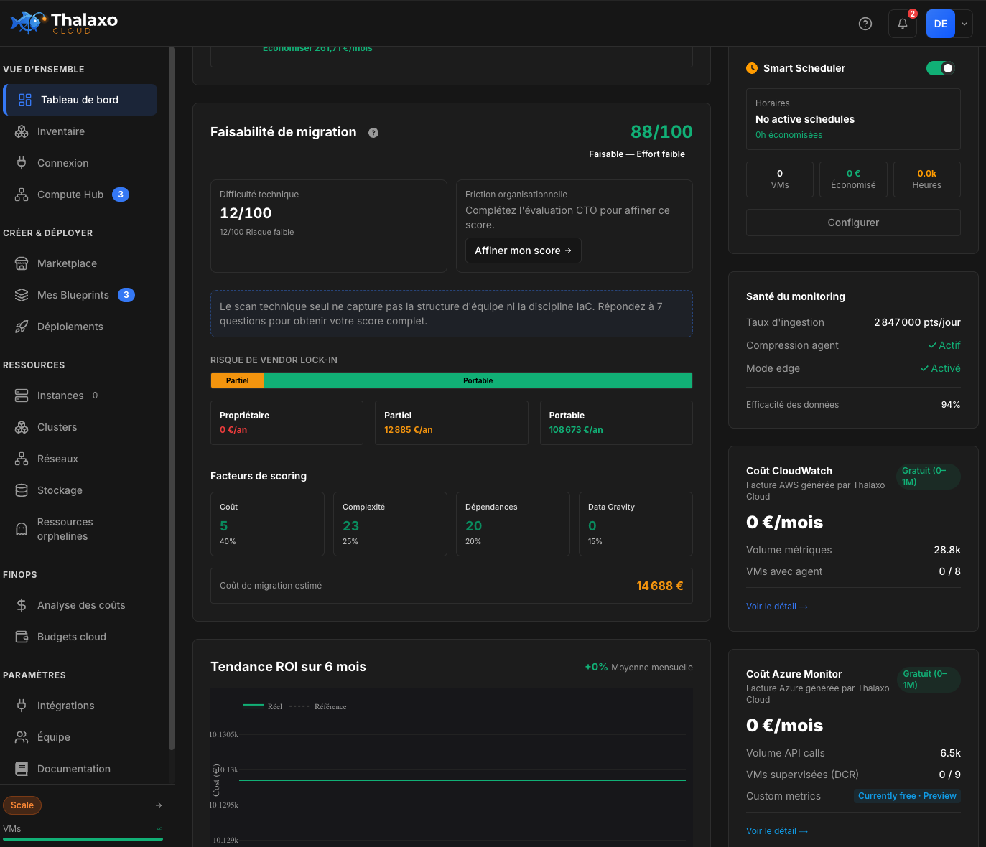The image size is (986, 847).
Task: Click the Réseaux network icon
Action: 22,459
